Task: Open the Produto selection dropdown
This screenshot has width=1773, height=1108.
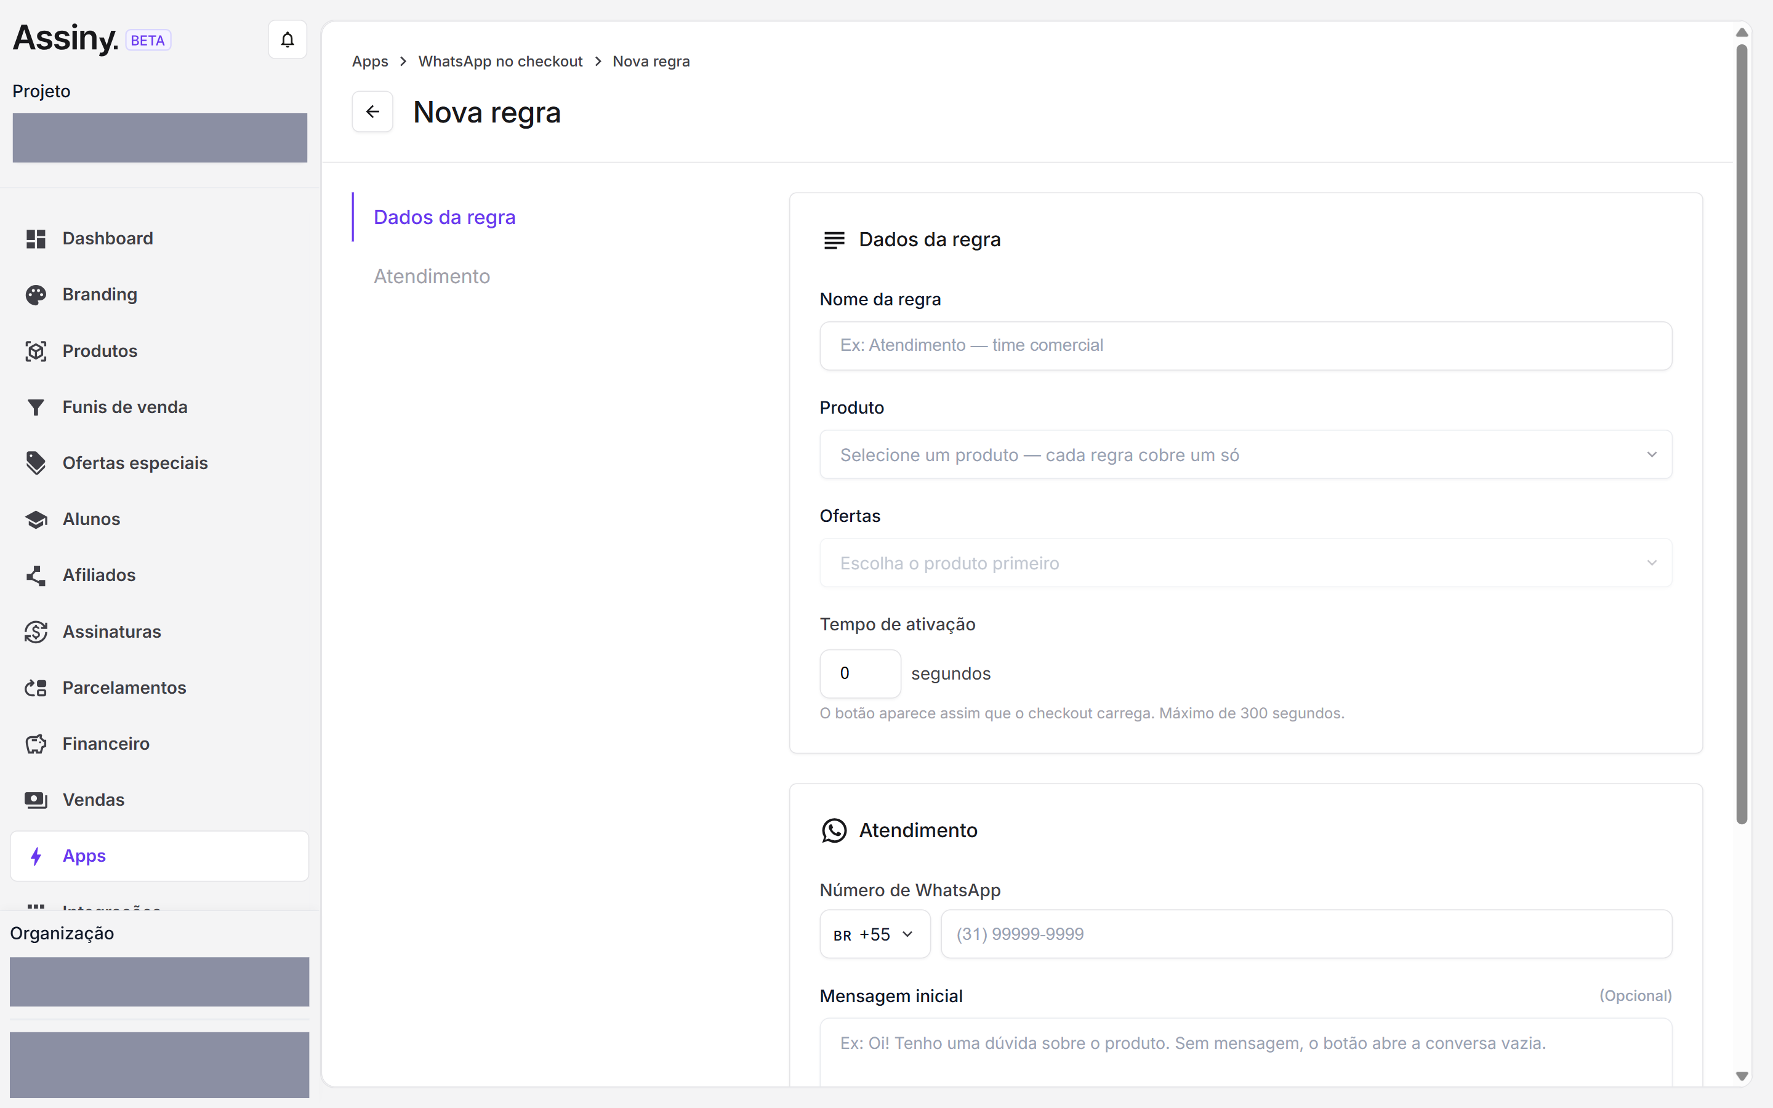Action: (x=1245, y=455)
